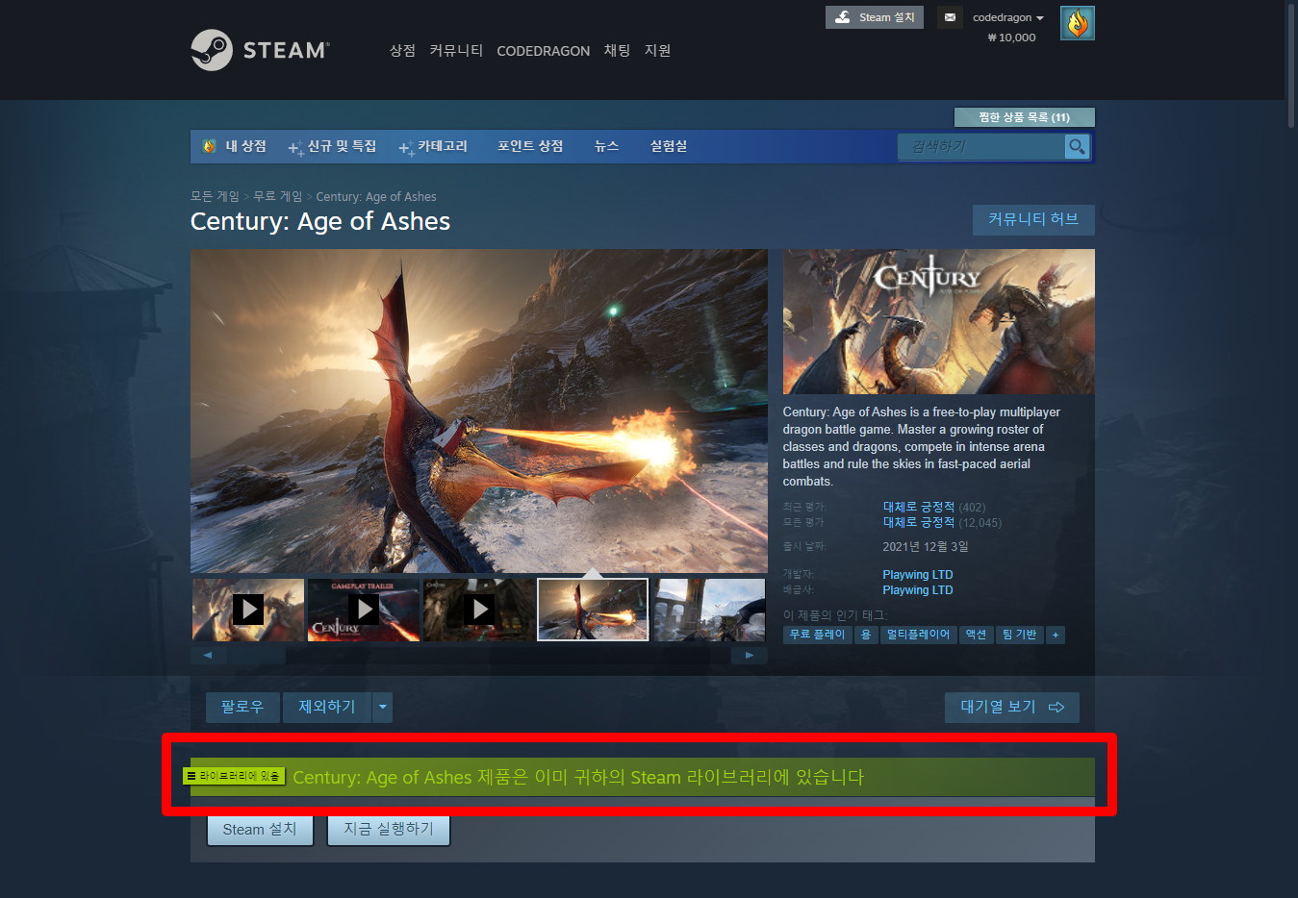1298x898 pixels.
Task: Play the Gameplay Trailer thumbnail
Action: pos(364,610)
